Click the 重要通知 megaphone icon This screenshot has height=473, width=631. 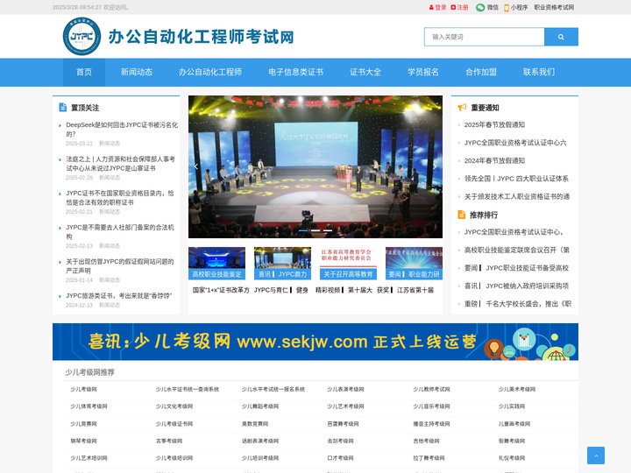click(x=462, y=108)
